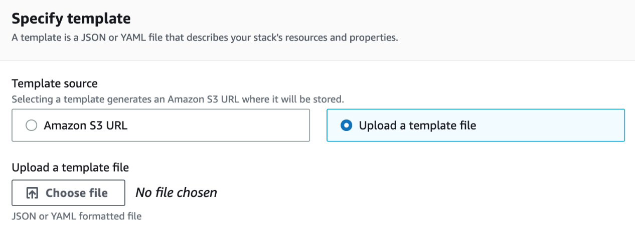Click the "Choose file" label text

pyautogui.click(x=77, y=193)
